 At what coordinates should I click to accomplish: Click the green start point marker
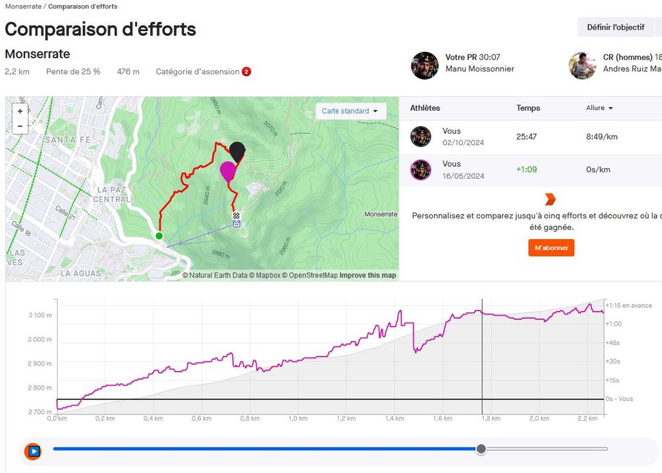pyautogui.click(x=159, y=236)
